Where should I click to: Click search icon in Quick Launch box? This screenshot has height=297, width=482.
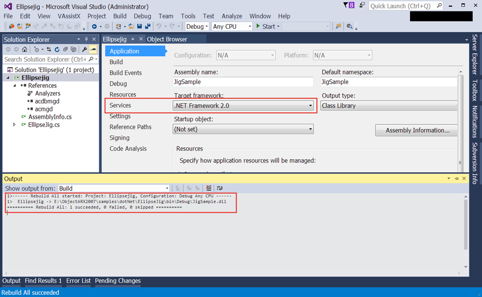coord(439,5)
